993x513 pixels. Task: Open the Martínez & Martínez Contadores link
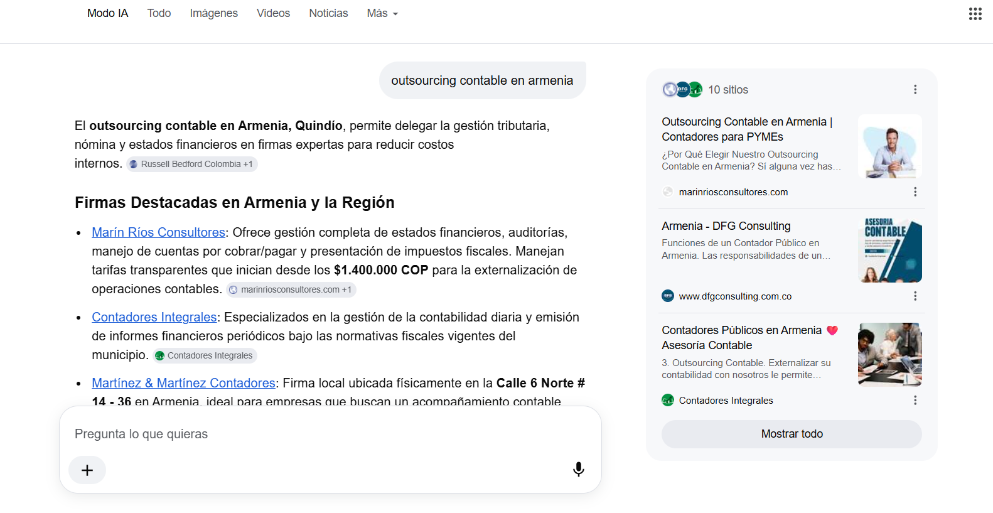tap(183, 383)
